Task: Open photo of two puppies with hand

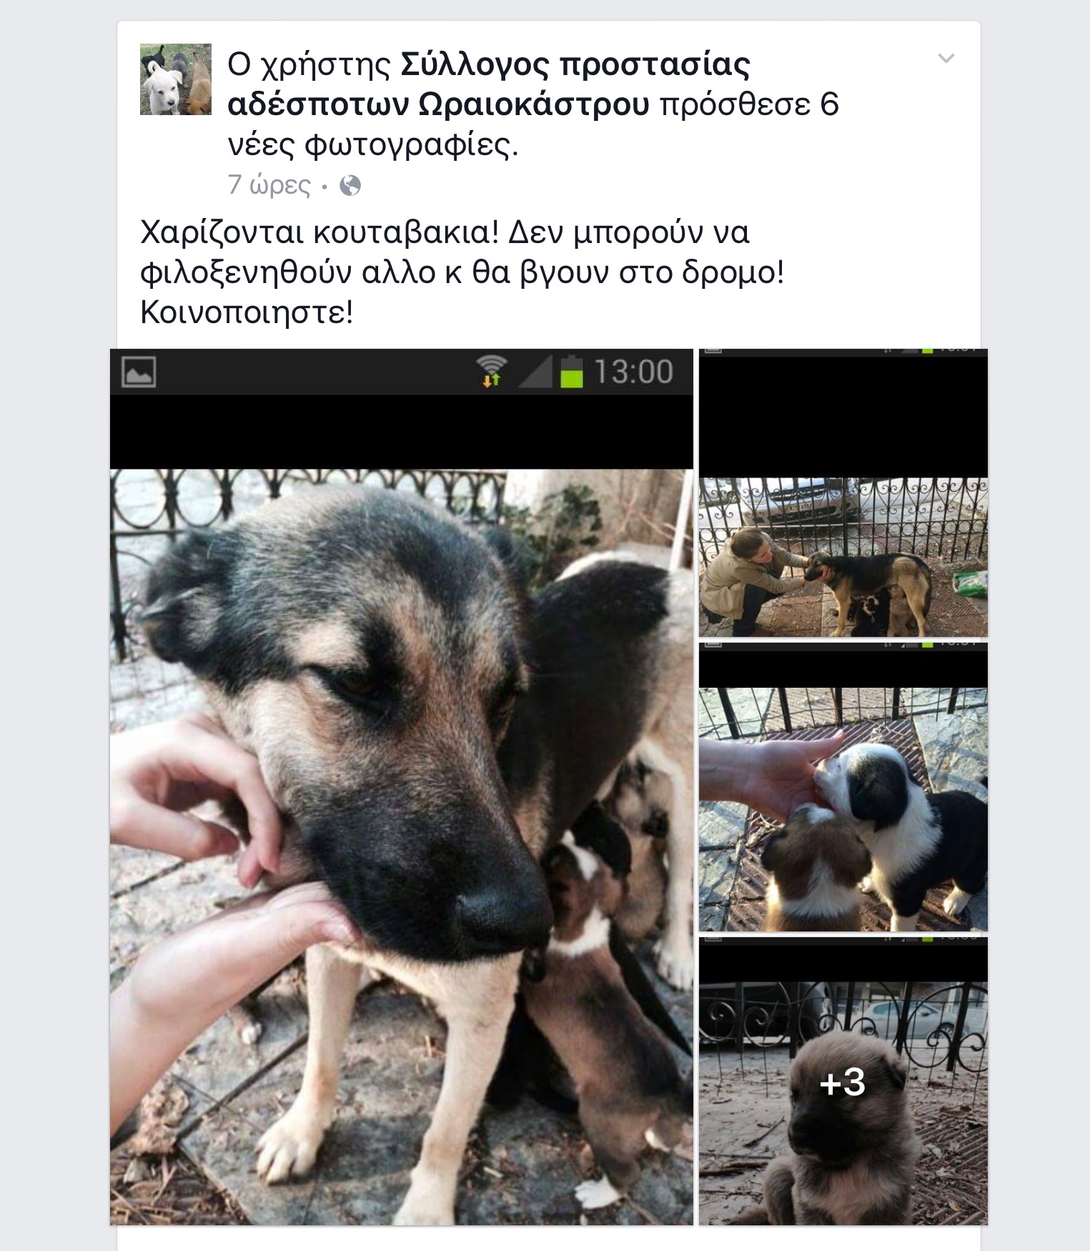Action: click(x=843, y=787)
